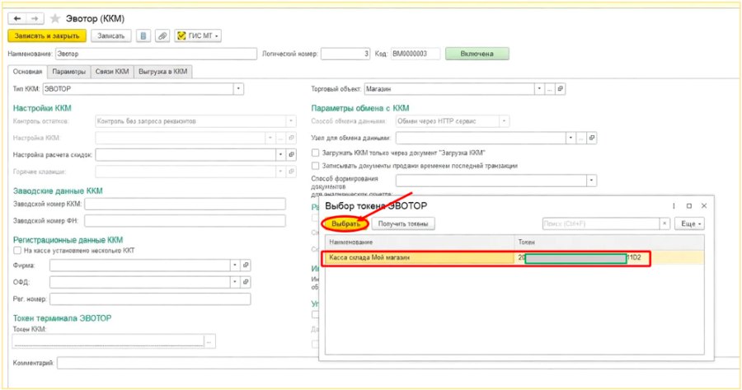Image resolution: width=742 pixels, height=390 pixels.
Task: Open the Настройка расчета скидок item icon
Action: (x=292, y=154)
